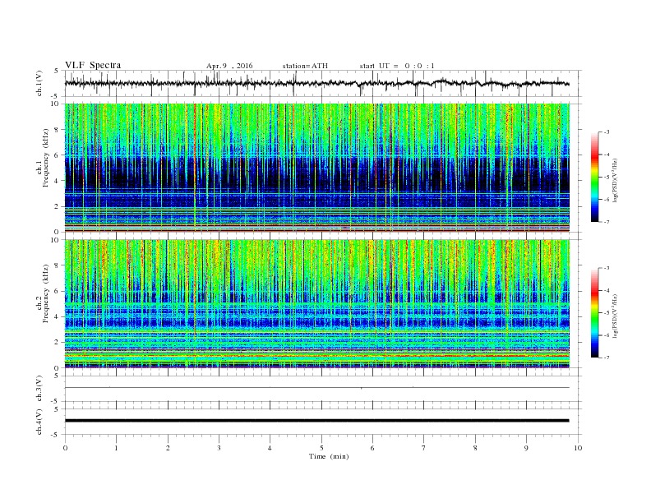The width and height of the screenshot is (651, 503).
Task: Click the "station=ATH" header label
Action: click(305, 66)
